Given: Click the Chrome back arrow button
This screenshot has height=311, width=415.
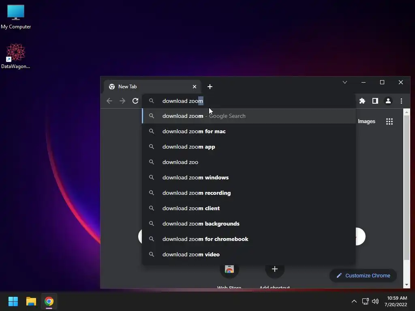Looking at the screenshot, I should click(109, 101).
